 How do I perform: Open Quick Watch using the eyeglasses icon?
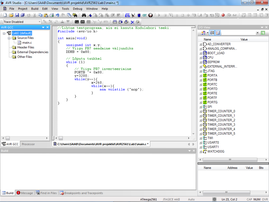coord(234,15)
